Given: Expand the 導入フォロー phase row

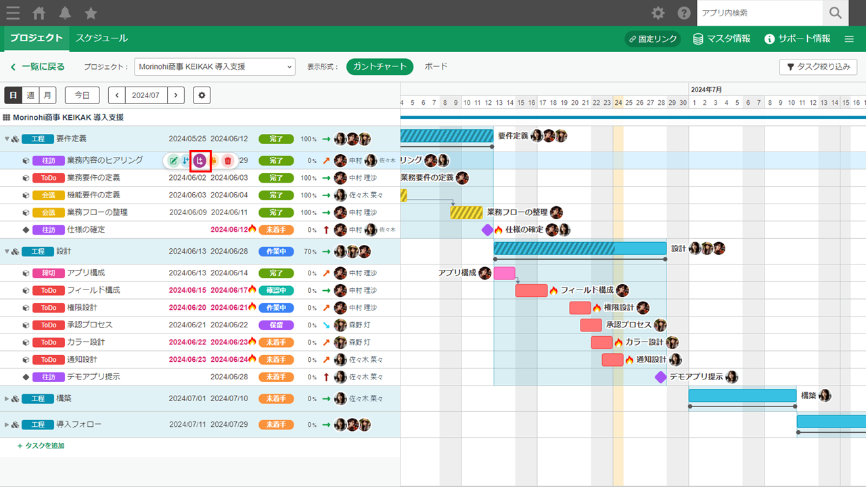Looking at the screenshot, I should coord(7,425).
